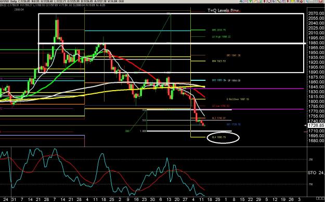Click the 1995.00 price axis label
The image size is (325, 202).
[x=316, y=38]
